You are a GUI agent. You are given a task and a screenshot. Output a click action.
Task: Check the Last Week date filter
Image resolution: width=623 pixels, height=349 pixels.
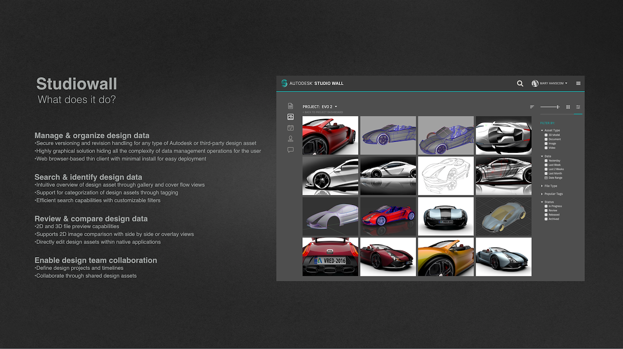click(x=546, y=165)
